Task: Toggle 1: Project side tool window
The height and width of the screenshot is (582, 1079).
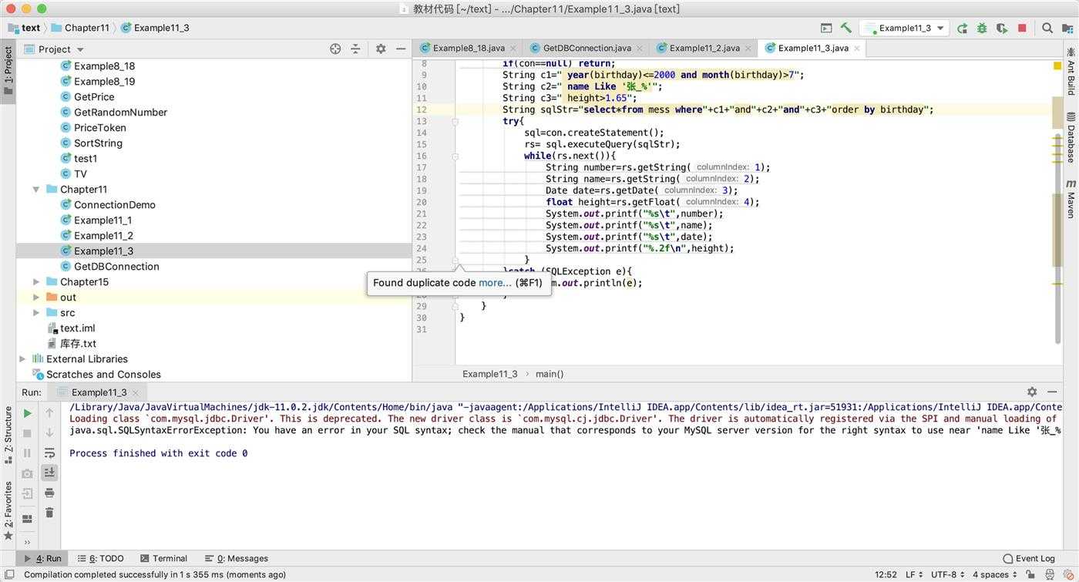Action: pos(8,70)
